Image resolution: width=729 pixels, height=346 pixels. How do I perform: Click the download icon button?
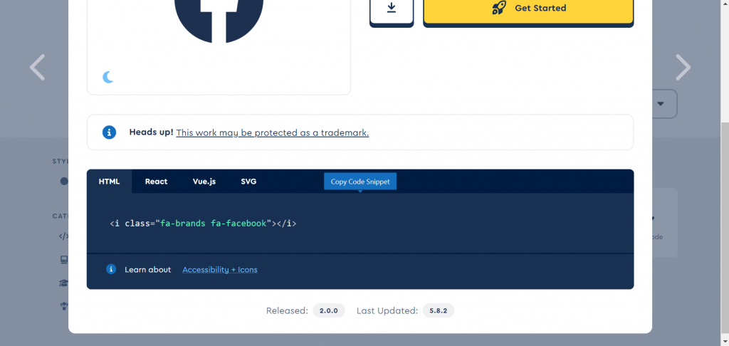392,10
